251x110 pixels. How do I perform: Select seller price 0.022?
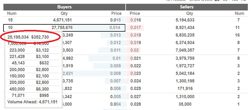tap(136, 66)
